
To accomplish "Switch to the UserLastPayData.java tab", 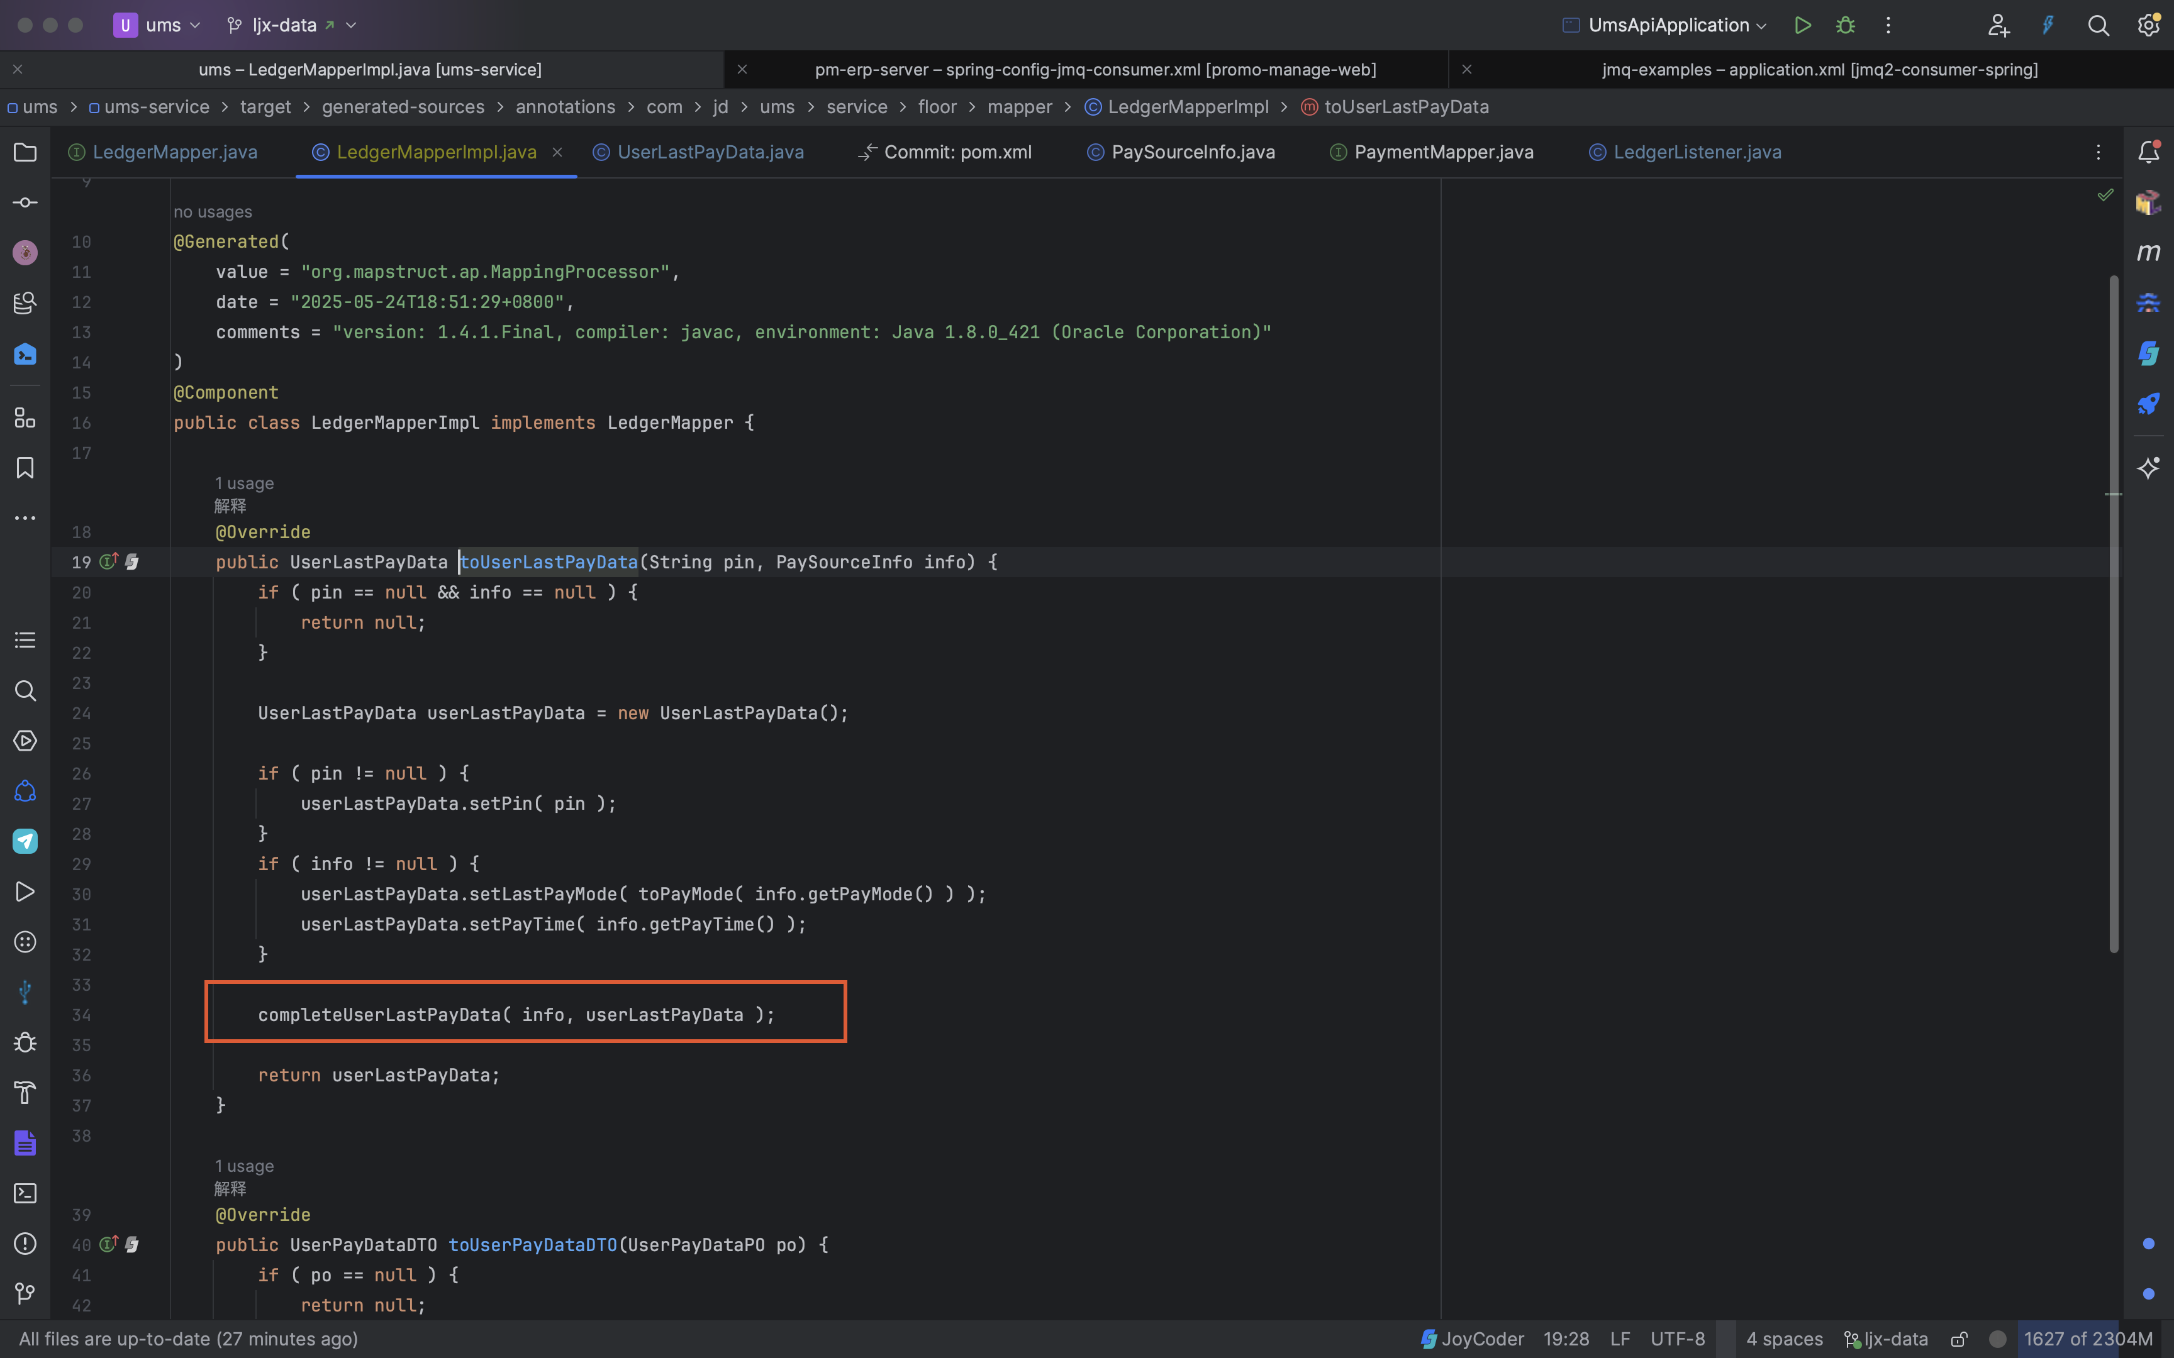I will pyautogui.click(x=710, y=152).
